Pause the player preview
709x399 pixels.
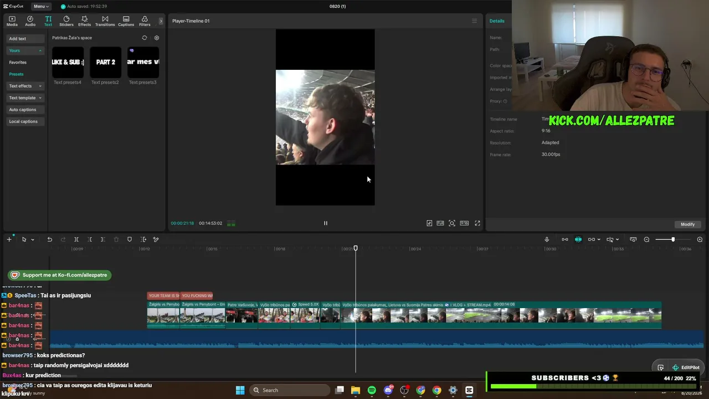coord(326,223)
